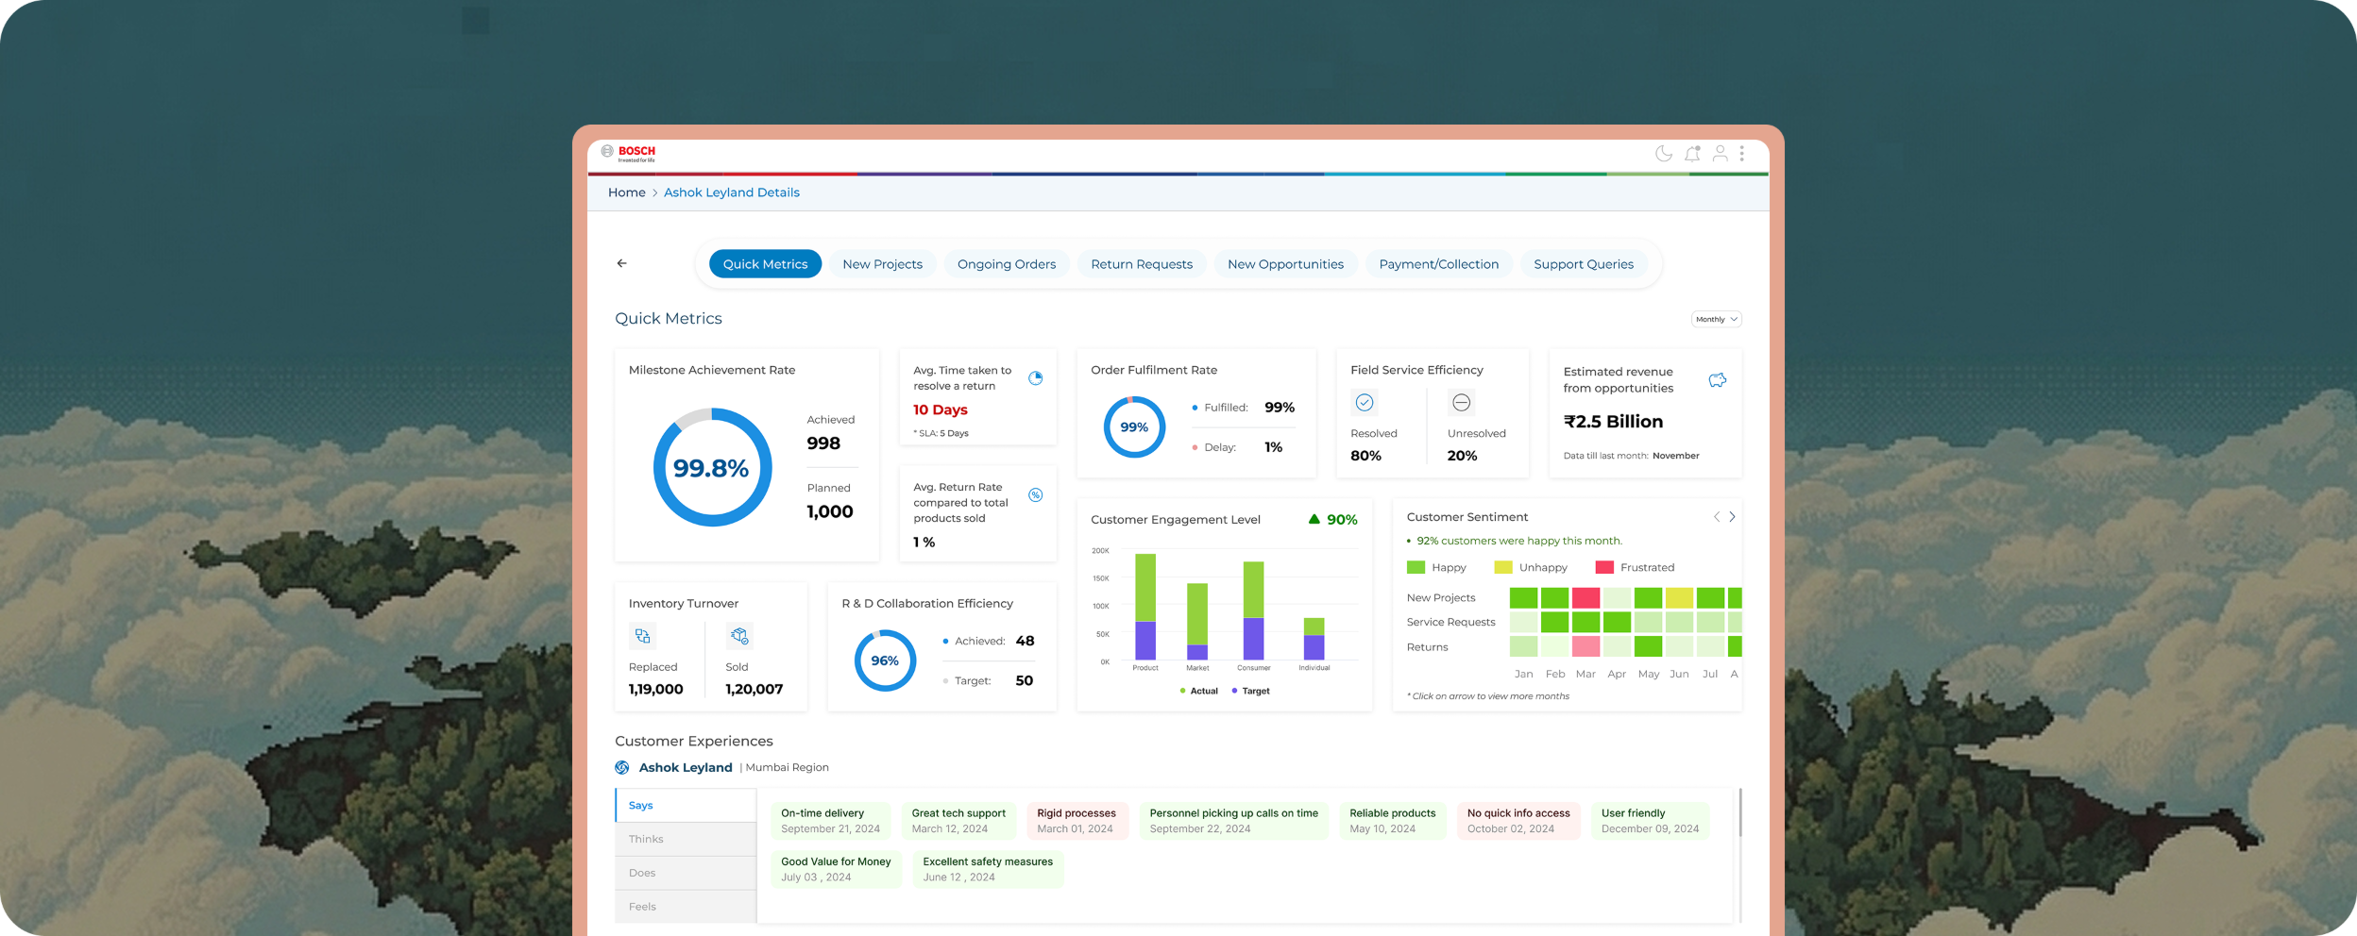Click the Ashok Leyland company icon
Screen dimensions: 2357x936
(x=621, y=767)
